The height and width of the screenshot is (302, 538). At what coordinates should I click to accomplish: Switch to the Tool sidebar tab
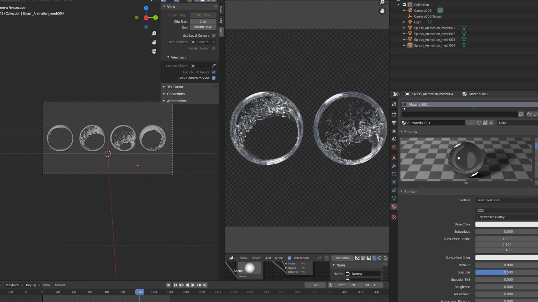click(221, 20)
